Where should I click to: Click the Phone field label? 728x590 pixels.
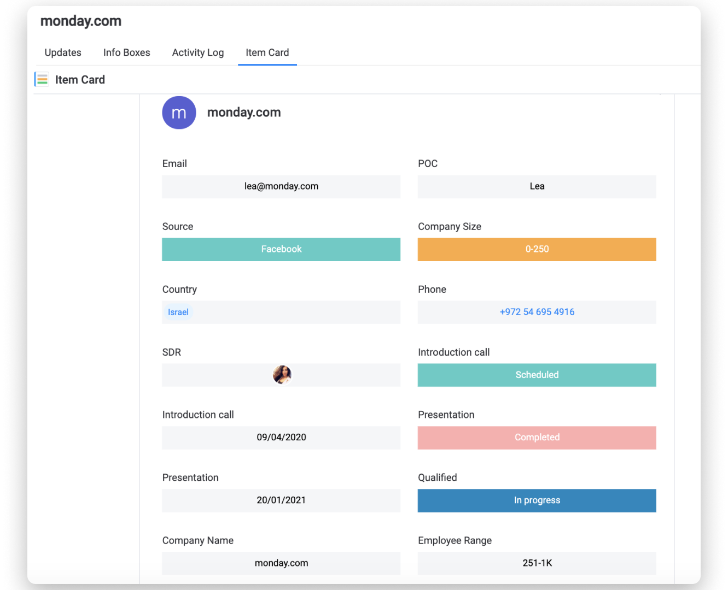[432, 290]
